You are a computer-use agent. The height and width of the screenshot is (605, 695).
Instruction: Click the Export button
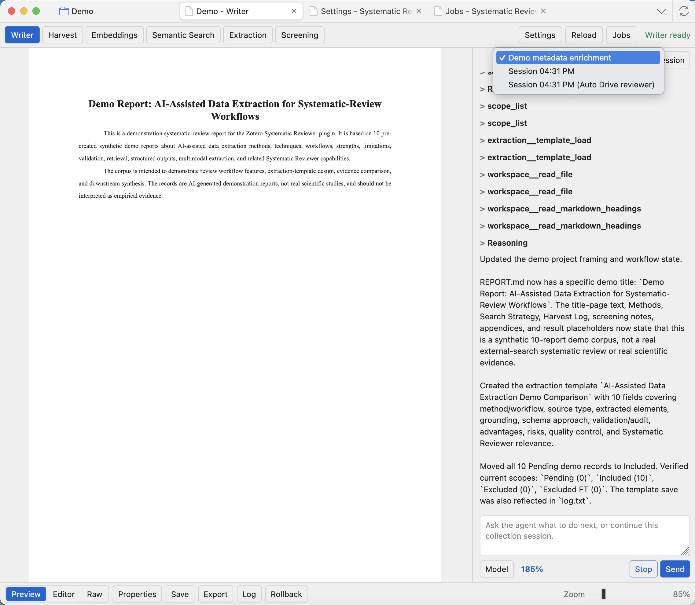pyautogui.click(x=215, y=594)
